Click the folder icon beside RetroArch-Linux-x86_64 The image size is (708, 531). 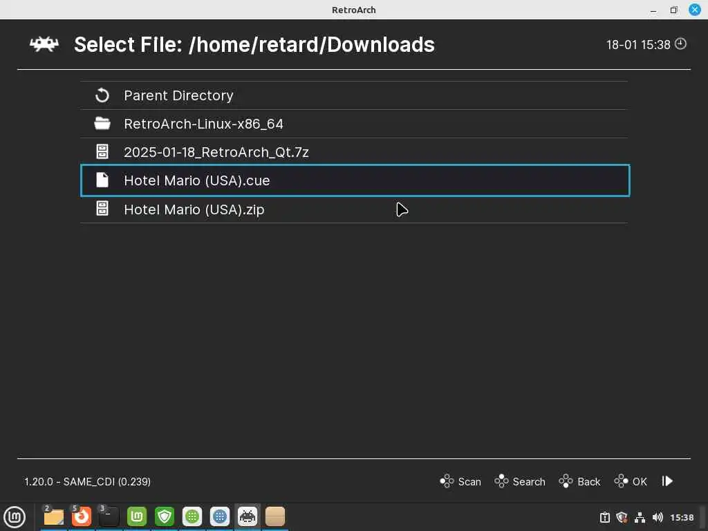102,123
